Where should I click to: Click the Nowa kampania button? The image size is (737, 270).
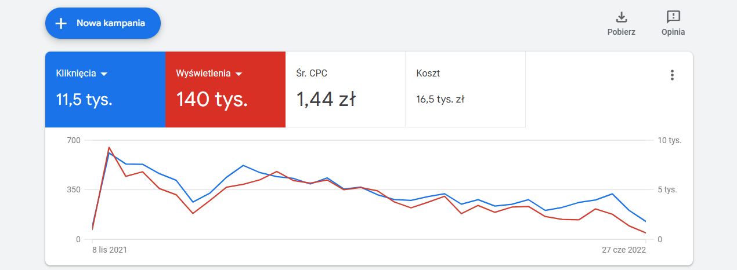tap(103, 23)
